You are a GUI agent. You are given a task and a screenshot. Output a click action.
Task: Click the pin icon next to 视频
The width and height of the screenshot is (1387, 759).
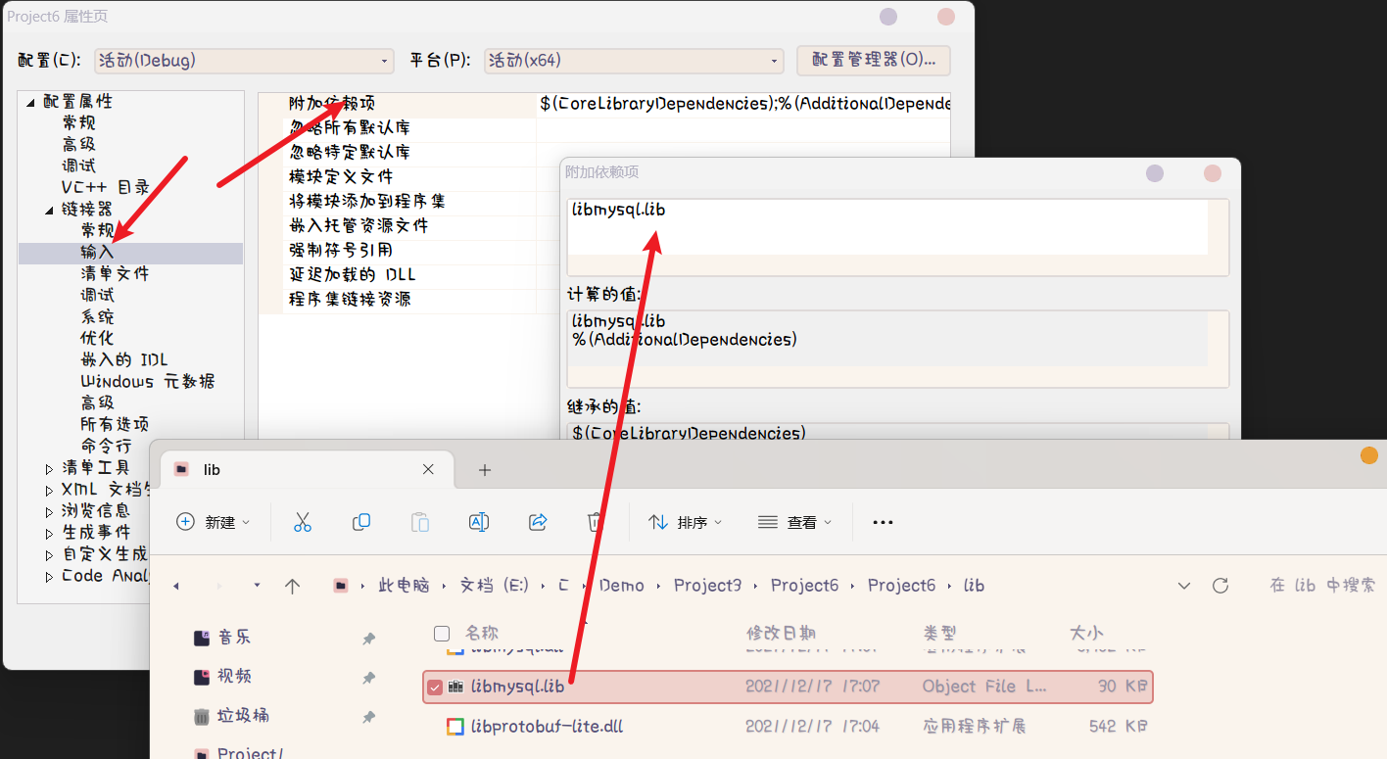pos(368,677)
